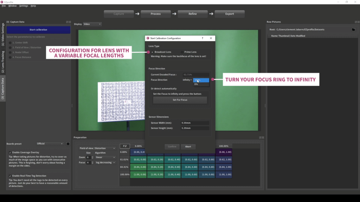Switch to the Lens Tracking side tab
The image size is (360, 202).
tap(3, 62)
